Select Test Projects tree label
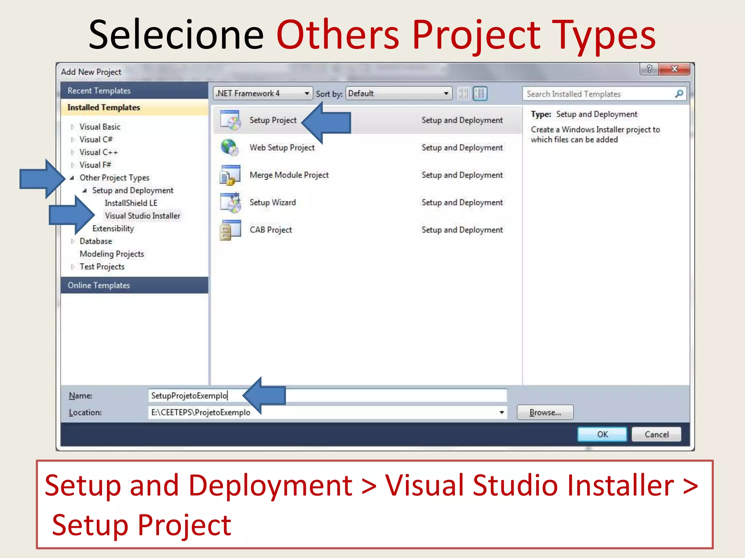Screen dimensions: 745x558 click(102, 267)
